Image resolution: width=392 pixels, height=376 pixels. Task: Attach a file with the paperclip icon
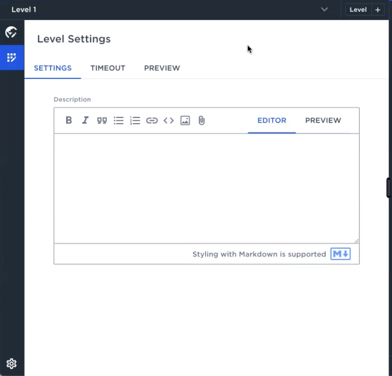tap(202, 120)
